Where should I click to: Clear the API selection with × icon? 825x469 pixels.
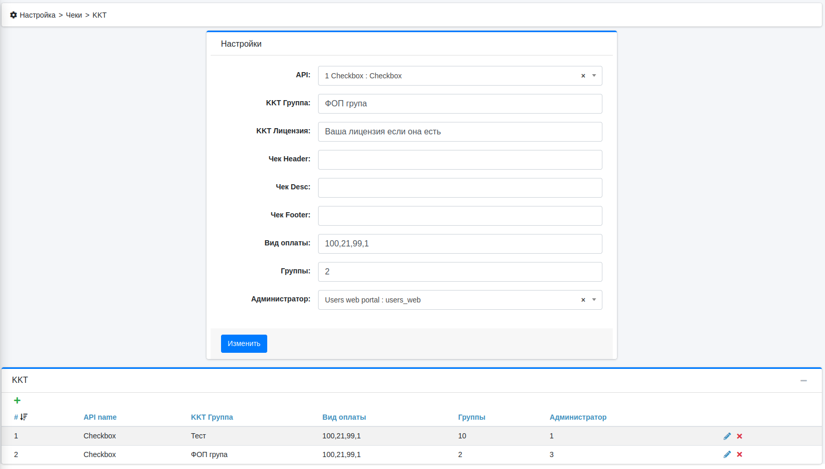tap(583, 76)
